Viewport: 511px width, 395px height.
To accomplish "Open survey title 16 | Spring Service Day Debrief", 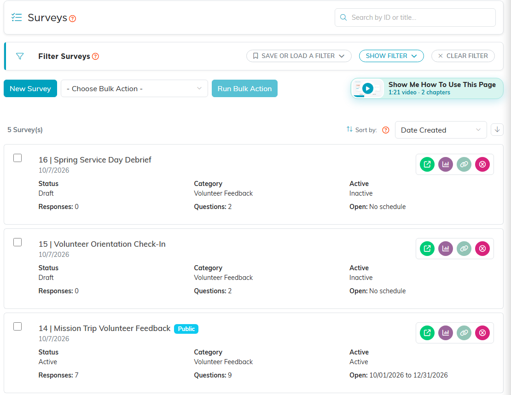I will point(95,160).
